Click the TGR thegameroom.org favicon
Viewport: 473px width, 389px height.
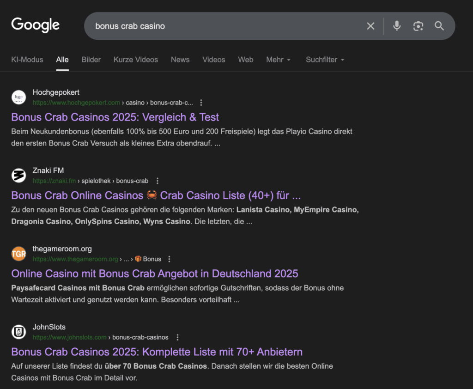[18, 254]
